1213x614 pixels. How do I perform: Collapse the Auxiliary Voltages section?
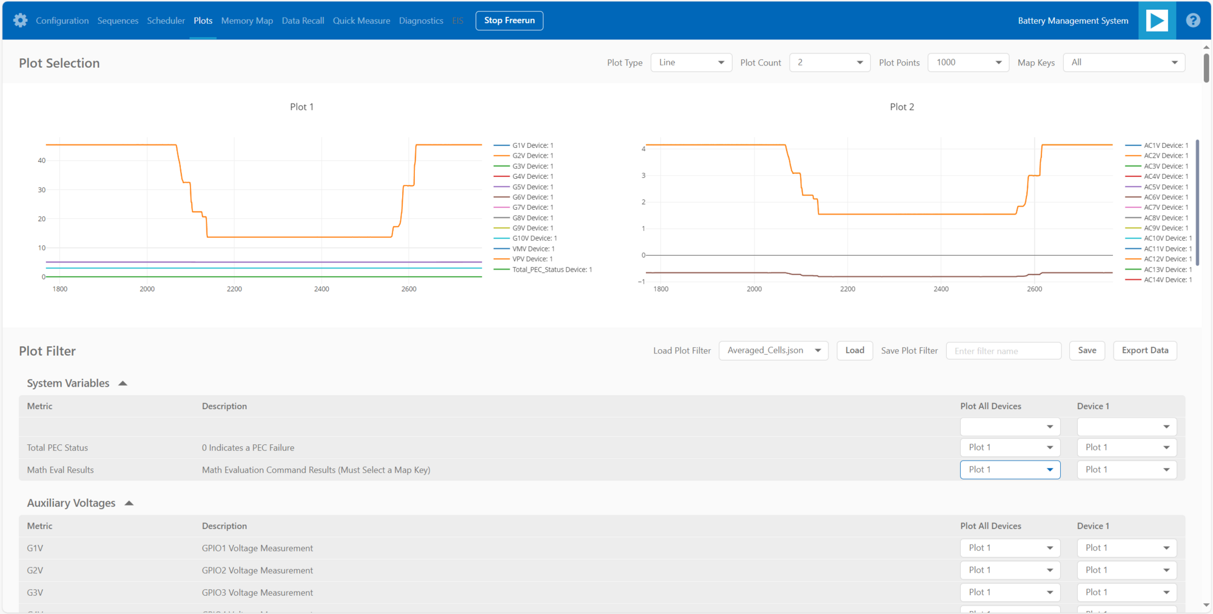pyautogui.click(x=129, y=502)
